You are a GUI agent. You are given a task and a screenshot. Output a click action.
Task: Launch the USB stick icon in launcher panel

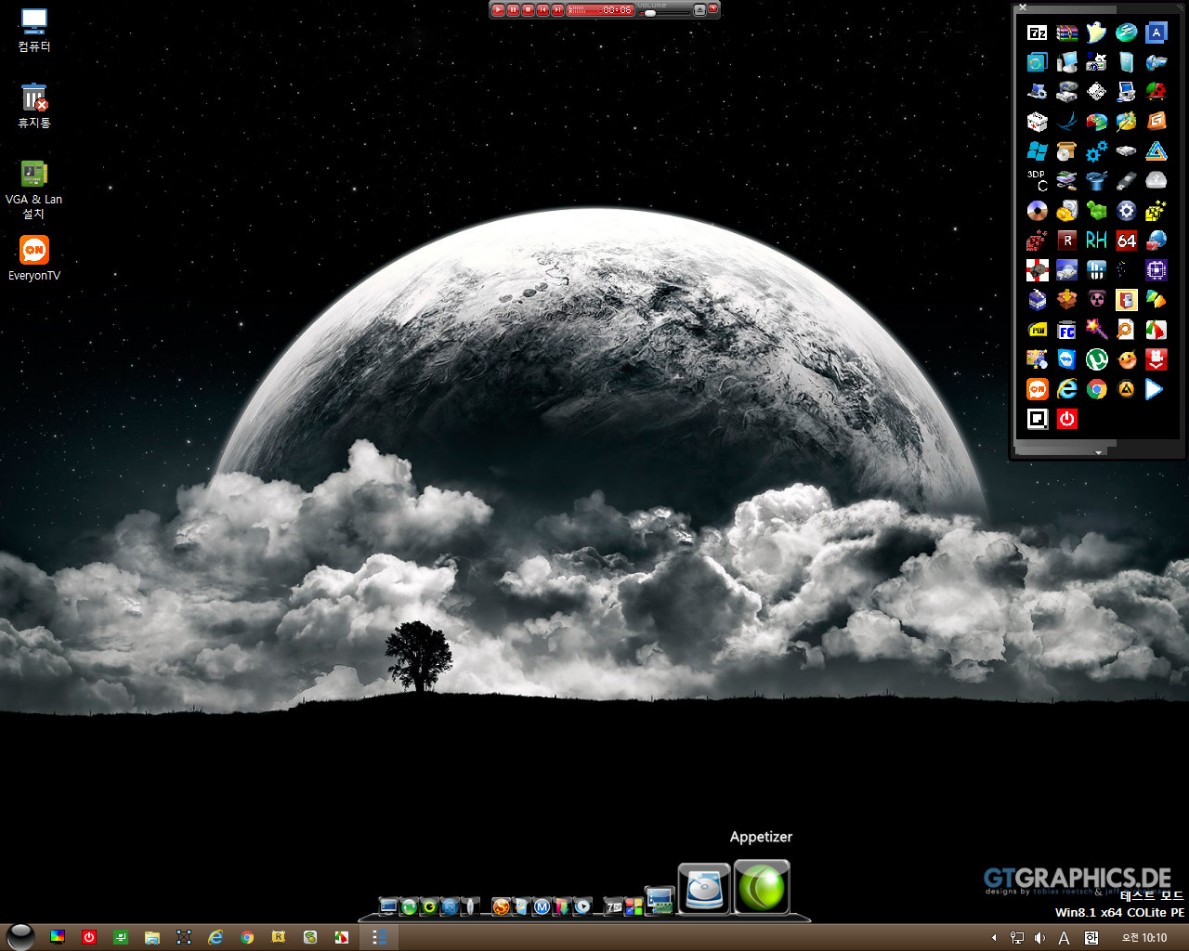(1127, 181)
